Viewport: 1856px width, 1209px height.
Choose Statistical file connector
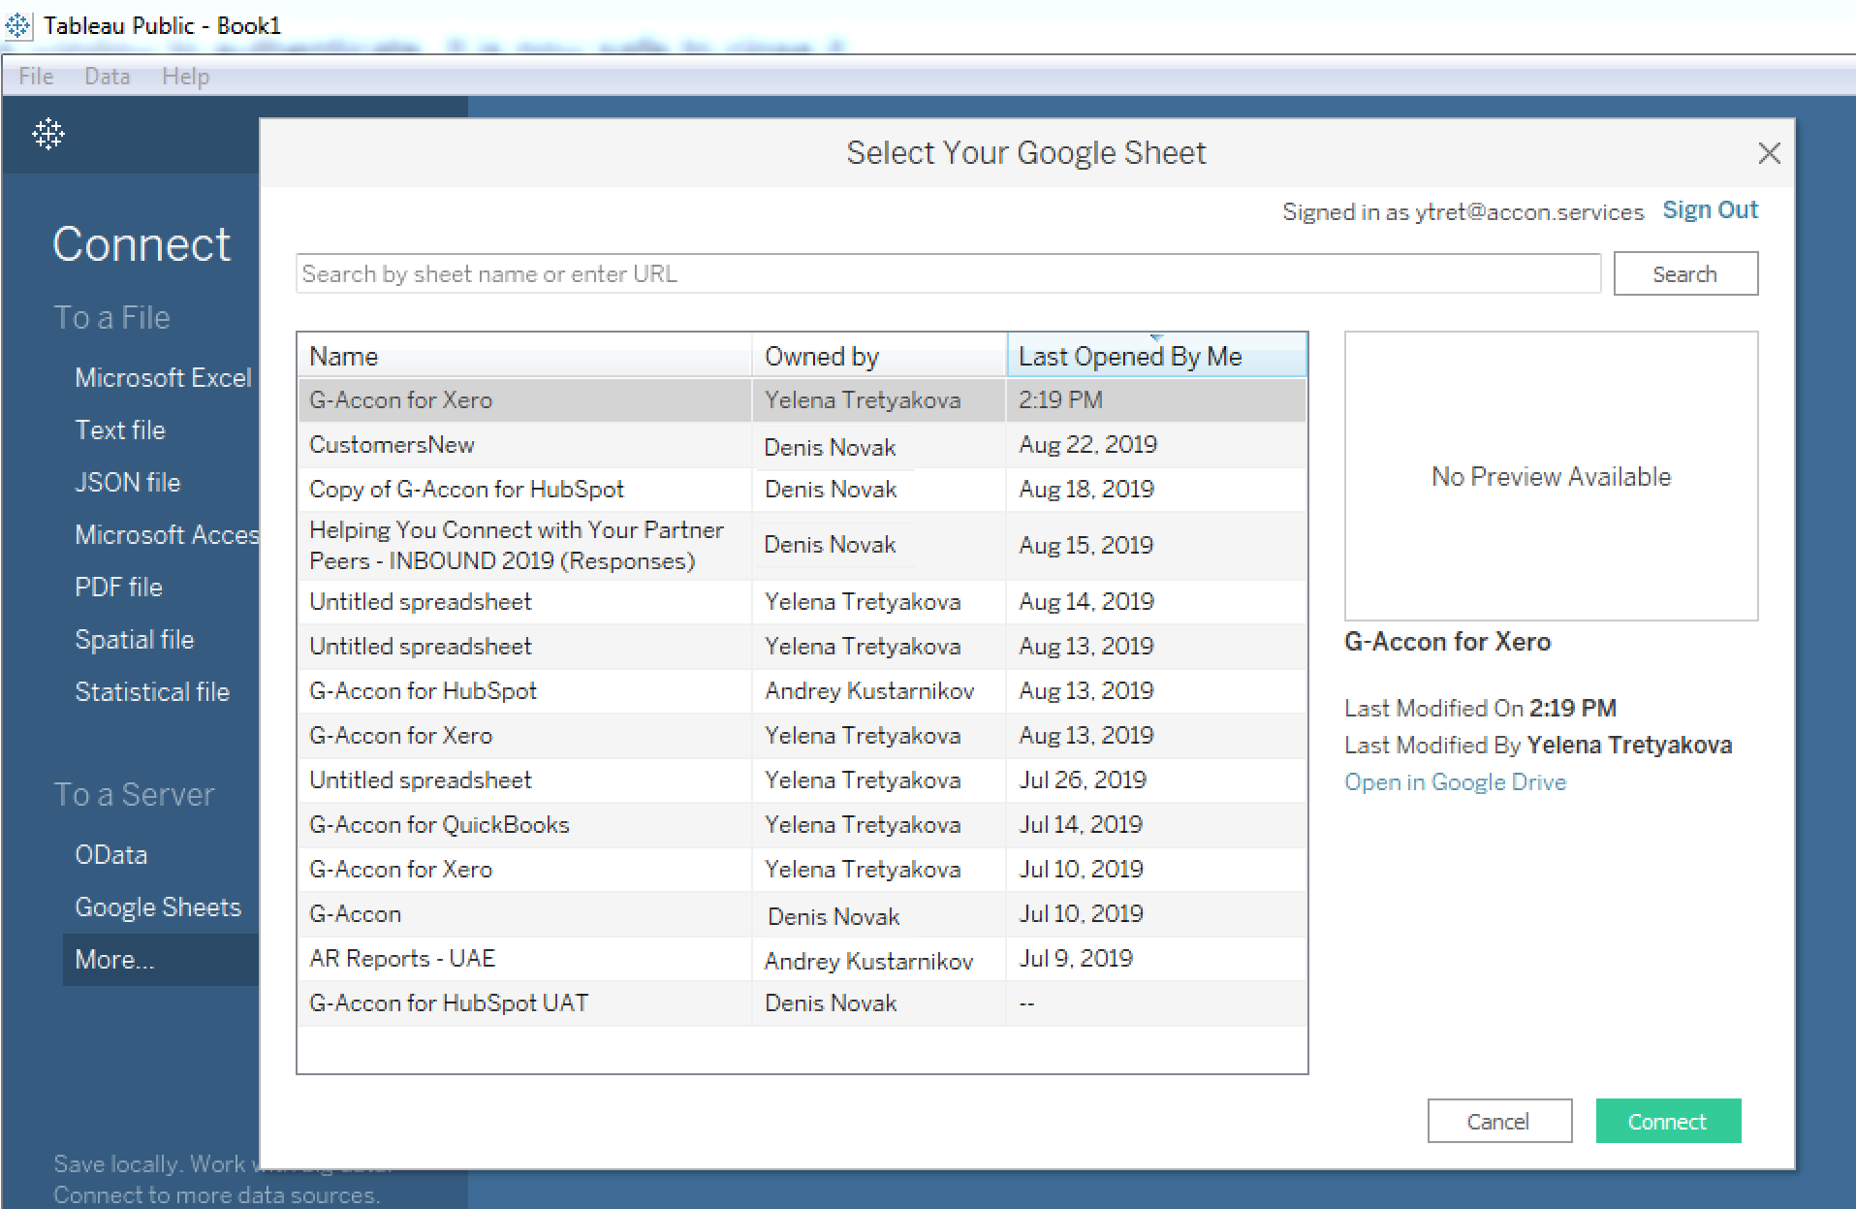[152, 692]
